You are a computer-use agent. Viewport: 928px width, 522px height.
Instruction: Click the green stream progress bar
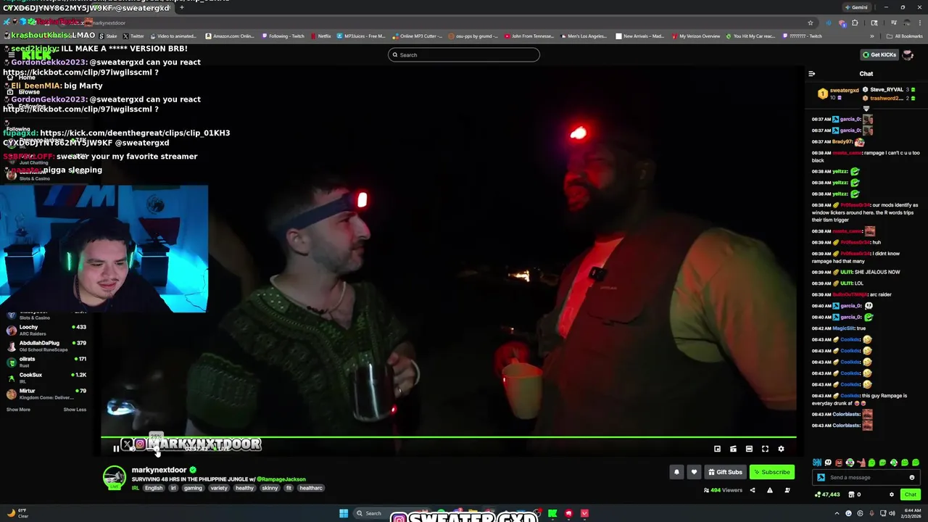448,437
